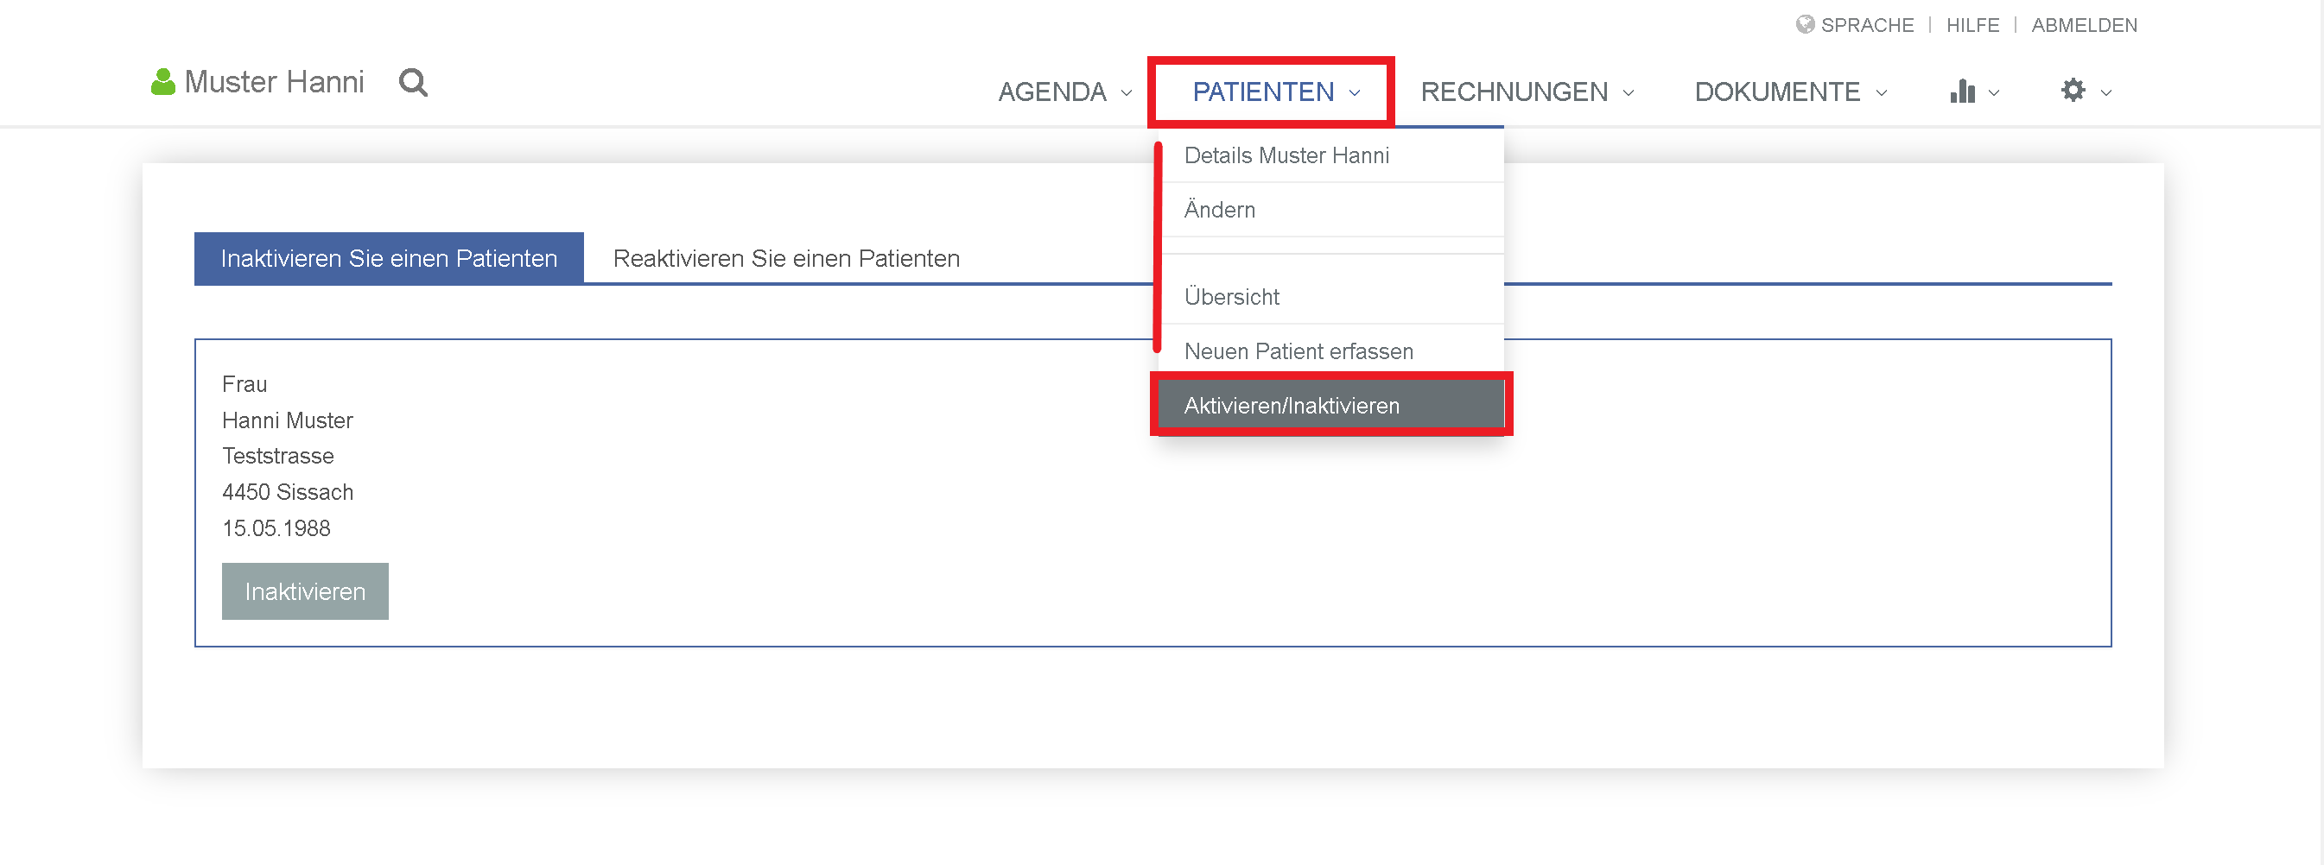Choose Aktivieren/Inaktivieren menu entry
Image resolution: width=2324 pixels, height=865 pixels.
(1331, 406)
